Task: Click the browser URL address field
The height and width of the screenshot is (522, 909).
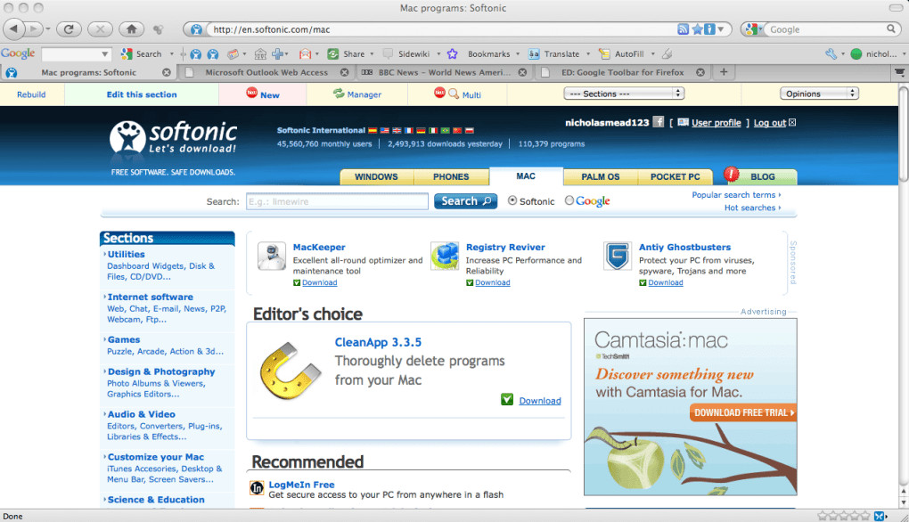Action: 442,29
